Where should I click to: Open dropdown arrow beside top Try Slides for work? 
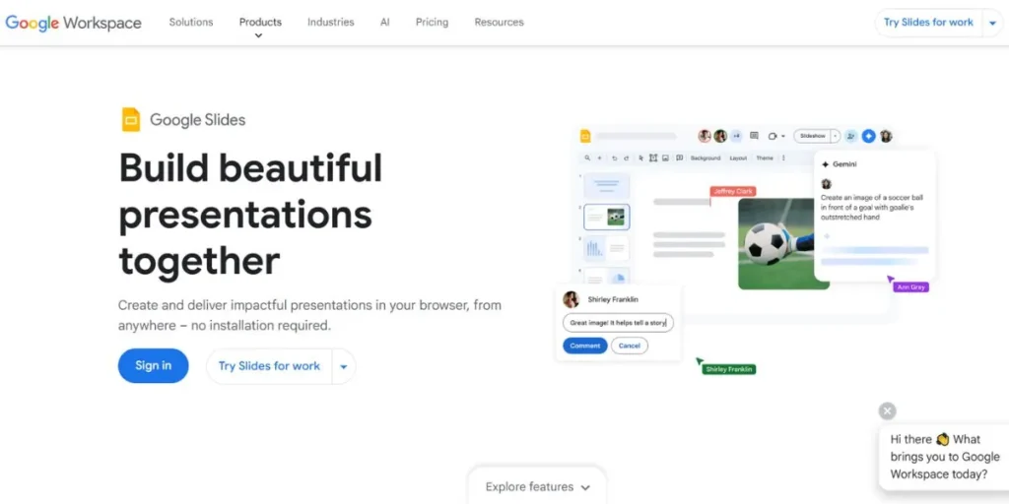[991, 24]
